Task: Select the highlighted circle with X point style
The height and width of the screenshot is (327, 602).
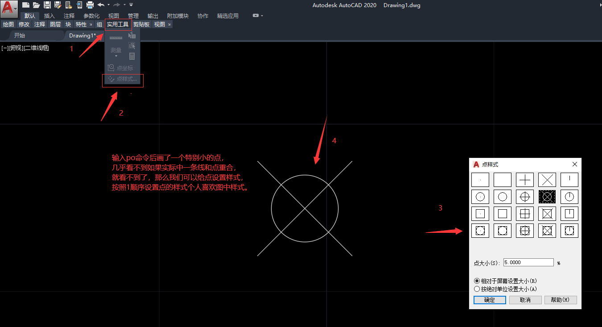Action: [x=547, y=197]
